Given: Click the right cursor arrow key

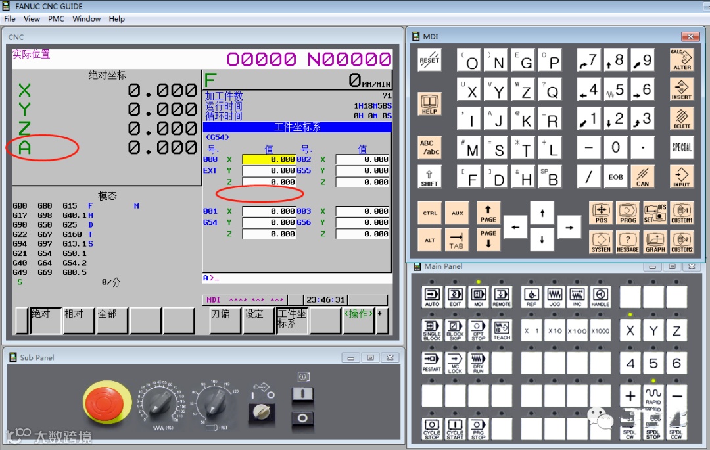Looking at the screenshot, I should (569, 227).
